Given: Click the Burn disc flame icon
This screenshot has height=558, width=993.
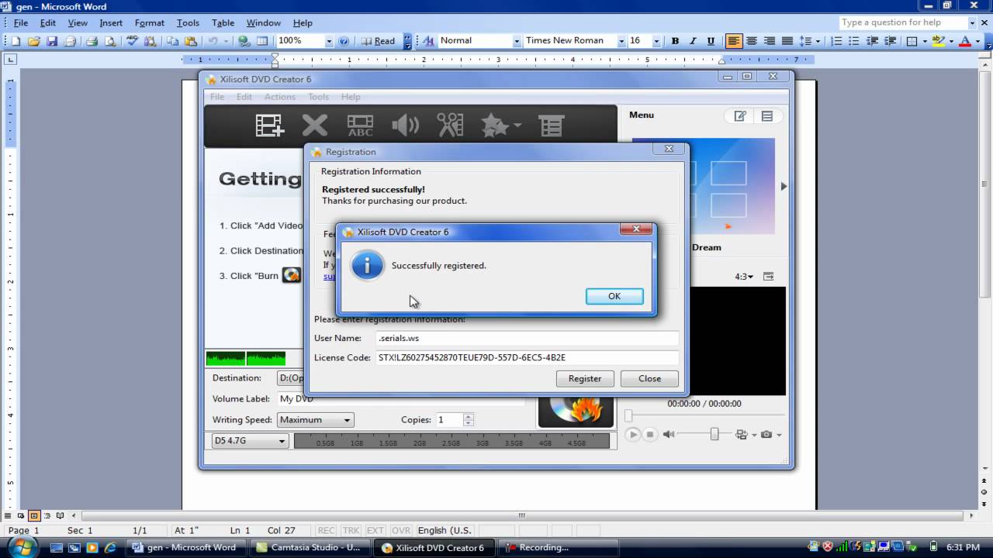Looking at the screenshot, I should point(576,409).
